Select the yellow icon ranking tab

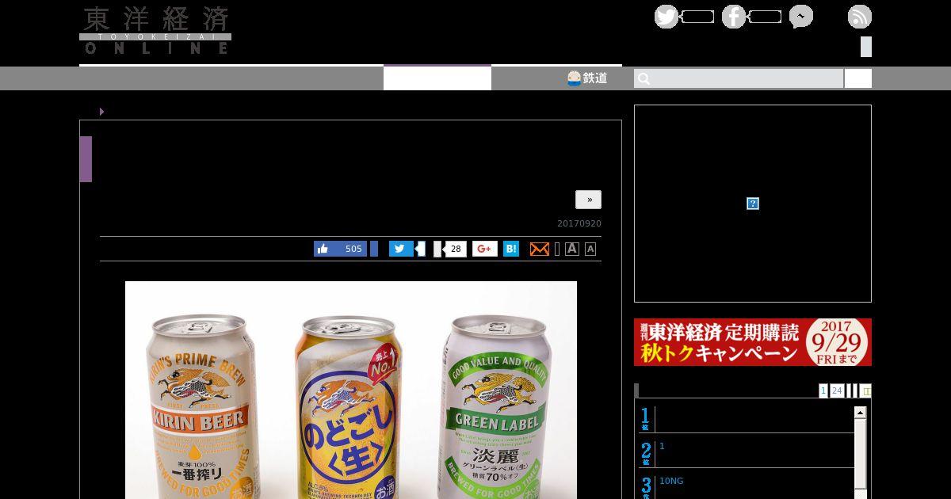[x=866, y=390]
